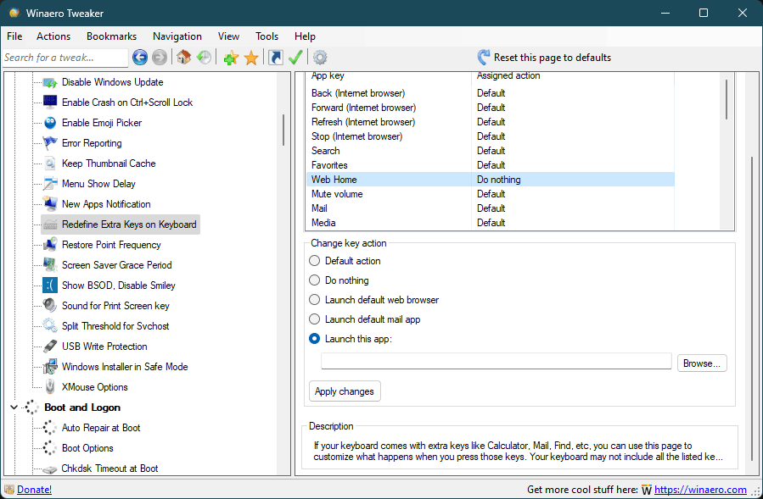Click the Search for a tweak field
This screenshot has width=763, height=499.
[65, 58]
